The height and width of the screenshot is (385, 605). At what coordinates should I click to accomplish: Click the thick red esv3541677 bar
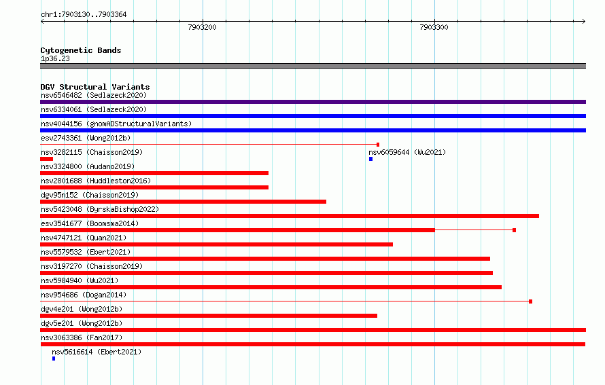point(238,230)
